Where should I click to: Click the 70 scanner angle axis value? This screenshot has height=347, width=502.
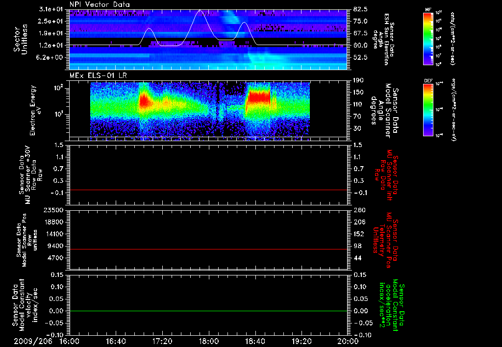click(x=358, y=116)
